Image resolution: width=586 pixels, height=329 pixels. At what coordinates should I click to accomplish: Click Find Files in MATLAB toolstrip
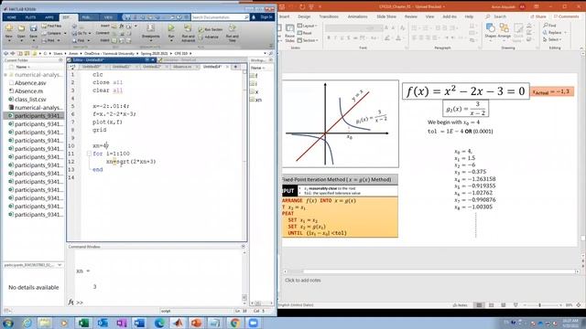[52, 27]
